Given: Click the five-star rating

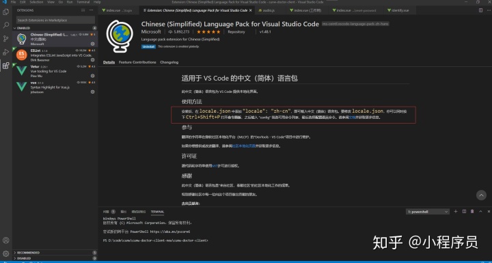Looking at the screenshot, I should [x=208, y=32].
